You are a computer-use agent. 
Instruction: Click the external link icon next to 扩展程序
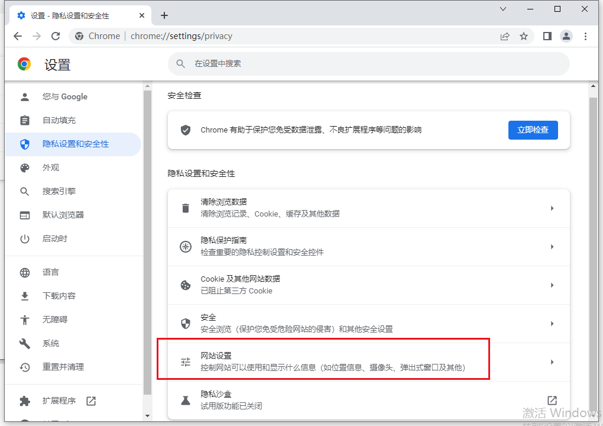[x=91, y=401]
